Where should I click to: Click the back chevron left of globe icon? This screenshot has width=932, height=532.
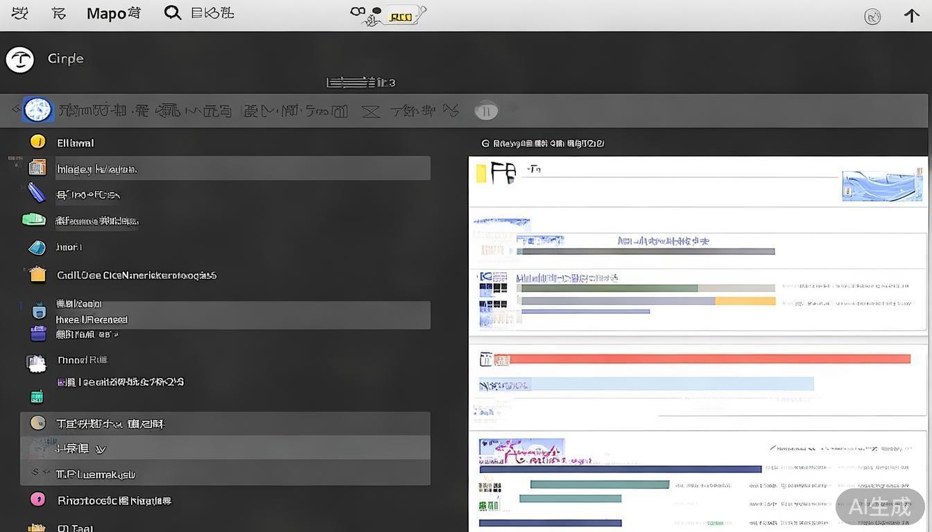[x=15, y=109]
